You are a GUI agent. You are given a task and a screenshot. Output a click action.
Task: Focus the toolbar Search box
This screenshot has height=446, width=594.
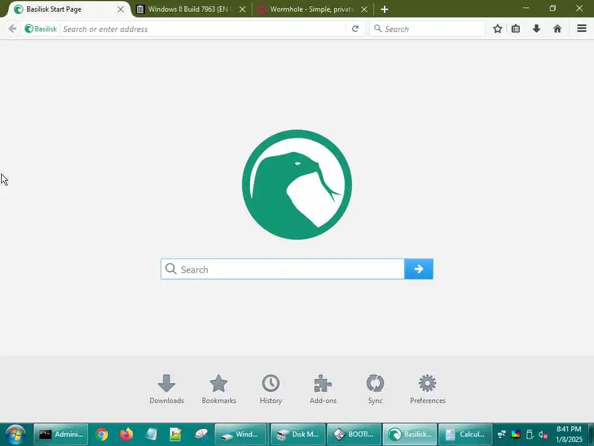click(x=428, y=29)
